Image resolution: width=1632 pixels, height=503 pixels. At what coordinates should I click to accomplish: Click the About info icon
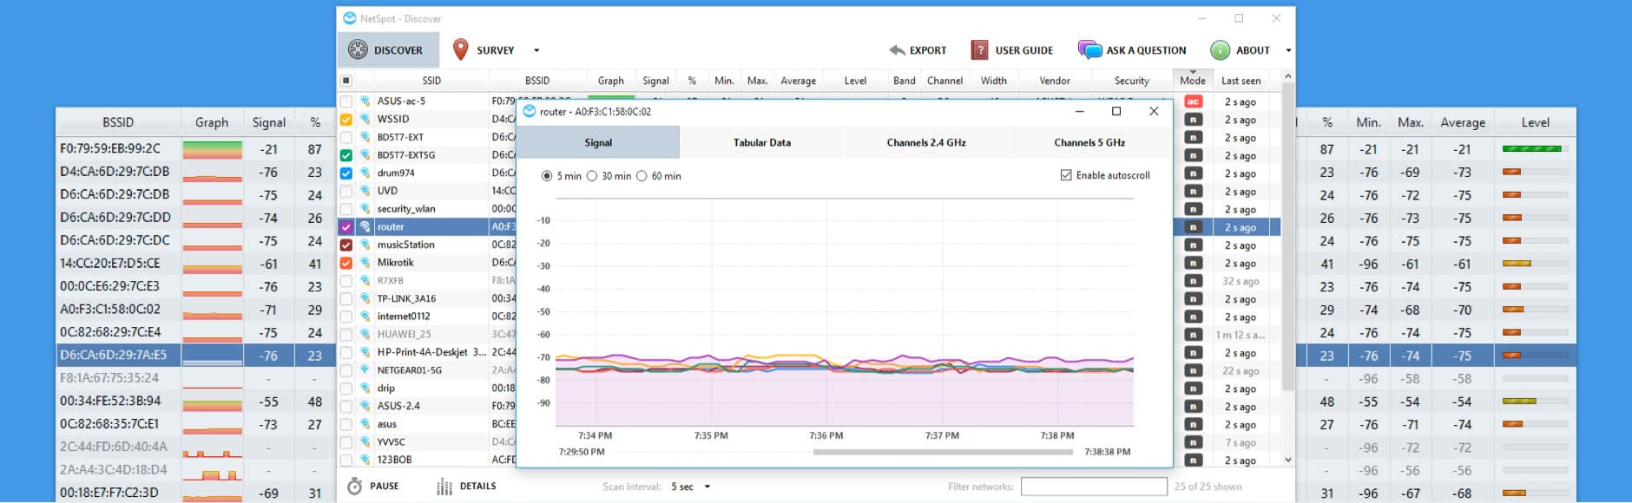pos(1220,49)
